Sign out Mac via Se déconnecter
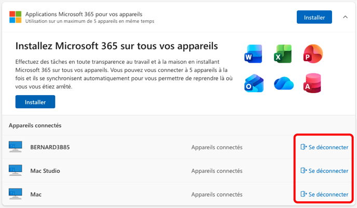 coord(324,195)
